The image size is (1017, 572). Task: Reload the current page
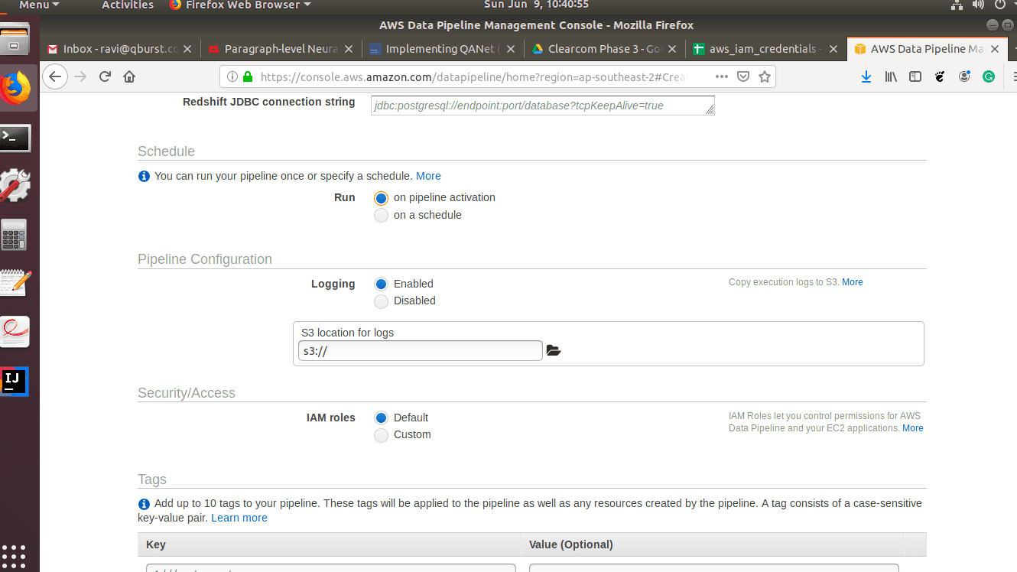(106, 76)
